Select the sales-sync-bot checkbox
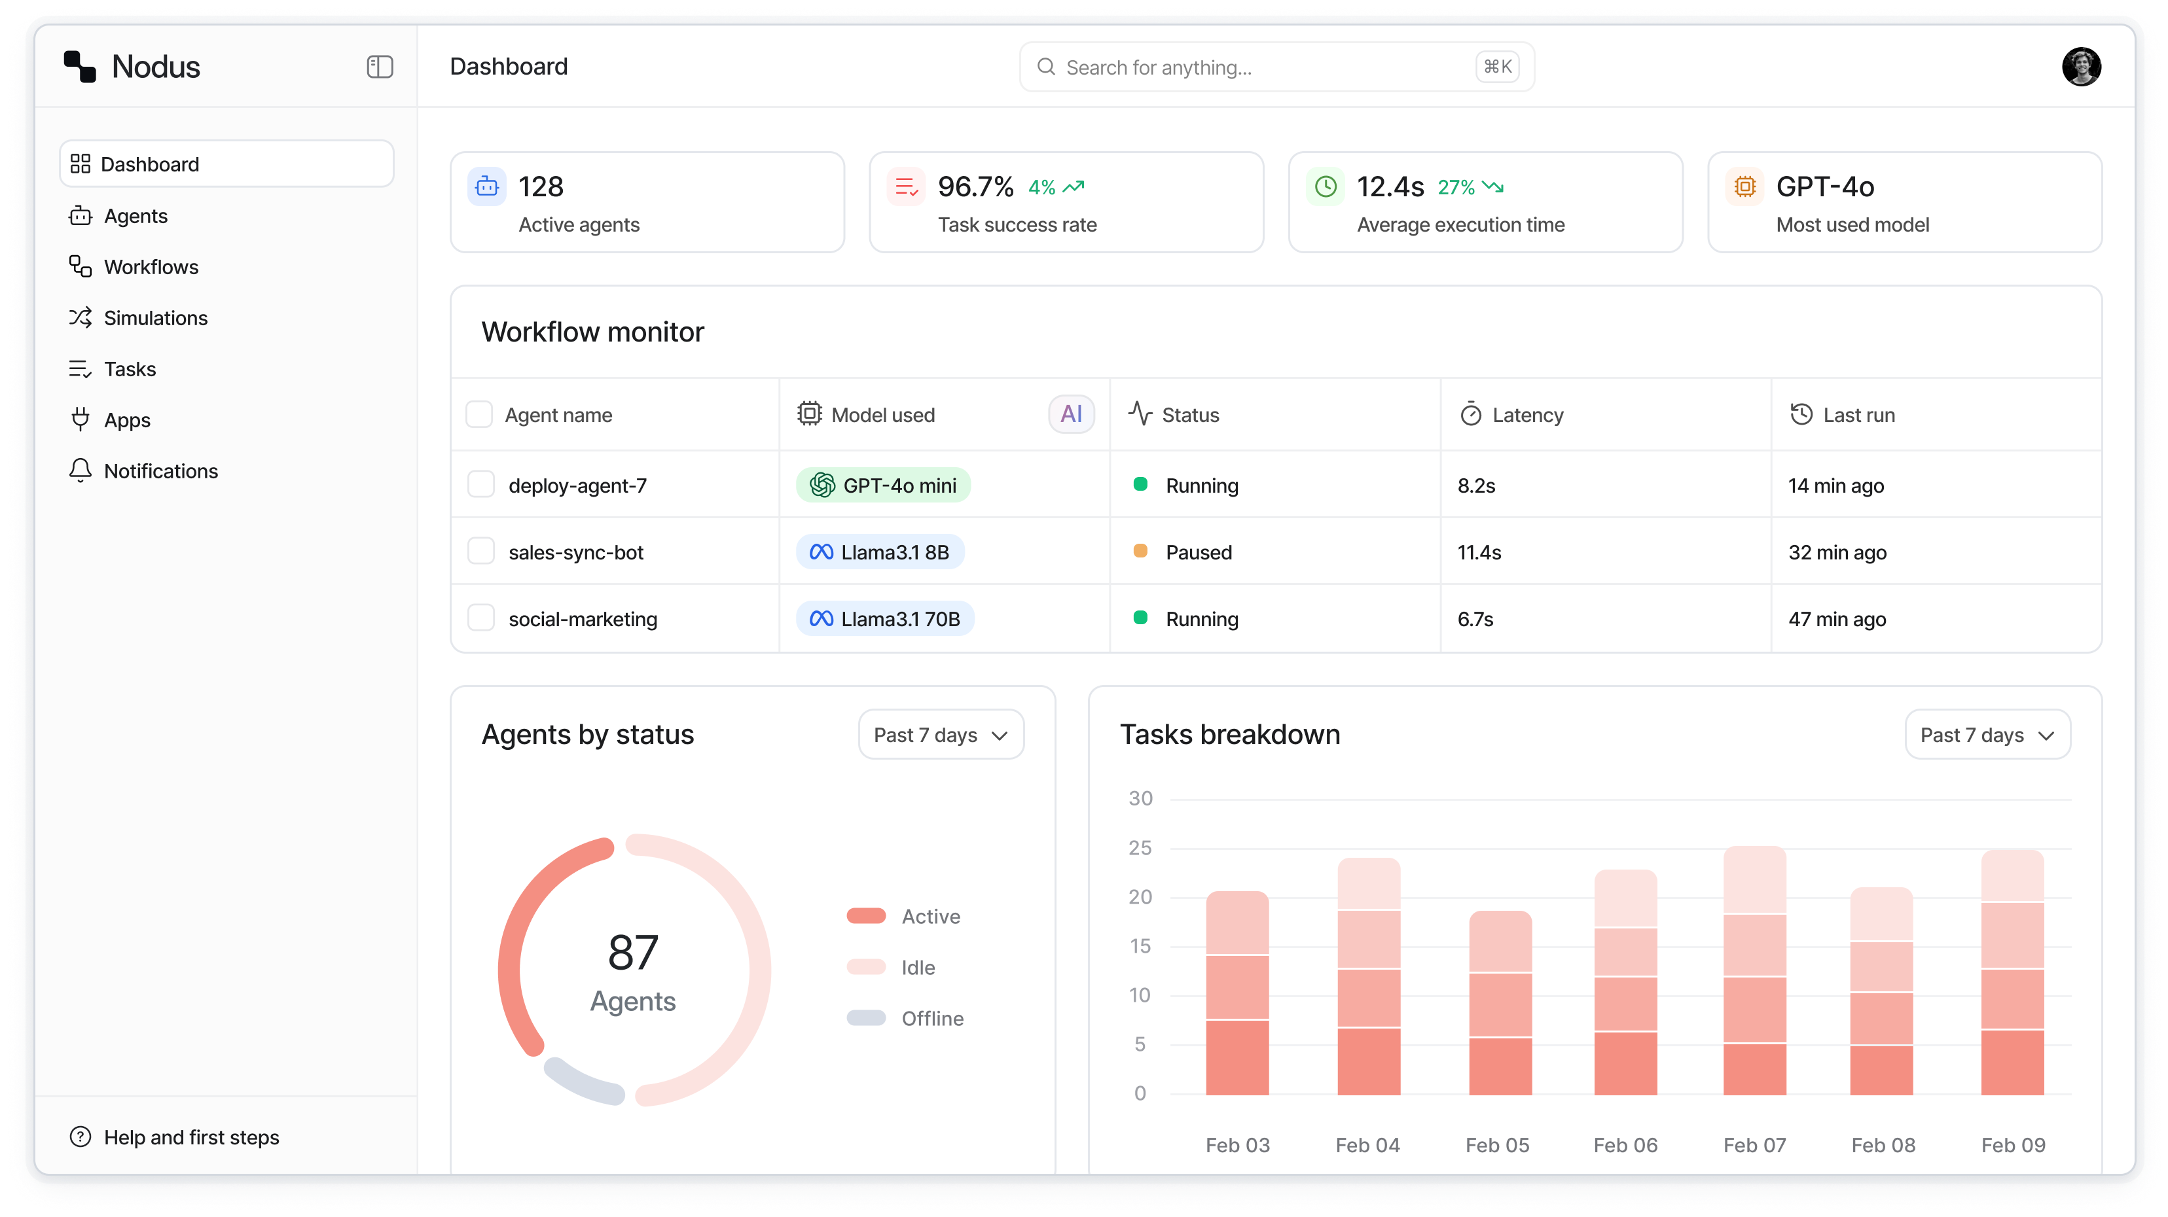The width and height of the screenshot is (2168, 1217). pyautogui.click(x=480, y=552)
